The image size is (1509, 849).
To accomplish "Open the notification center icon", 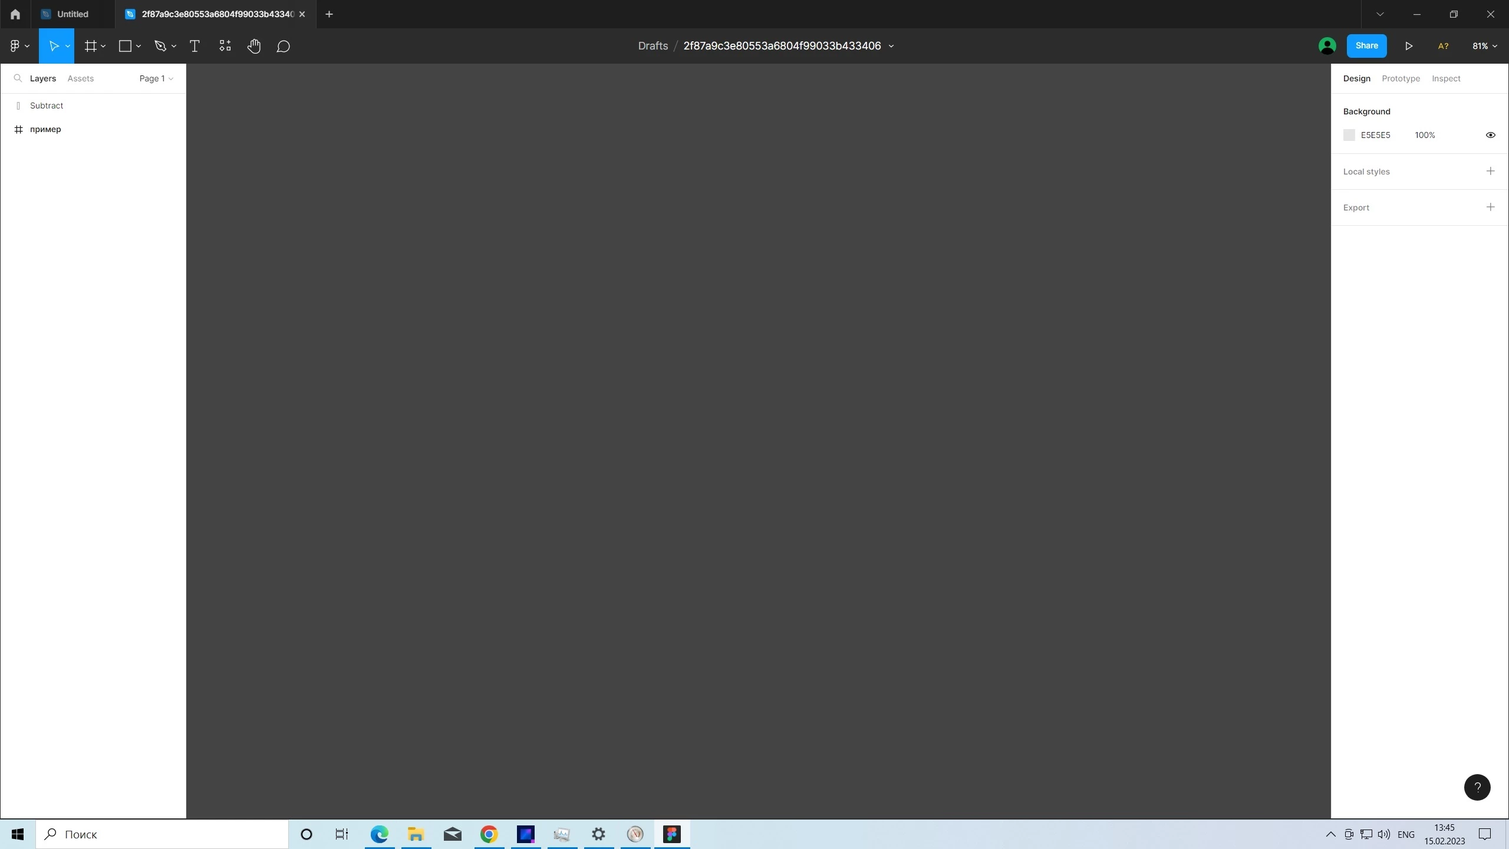I will pyautogui.click(x=1485, y=834).
